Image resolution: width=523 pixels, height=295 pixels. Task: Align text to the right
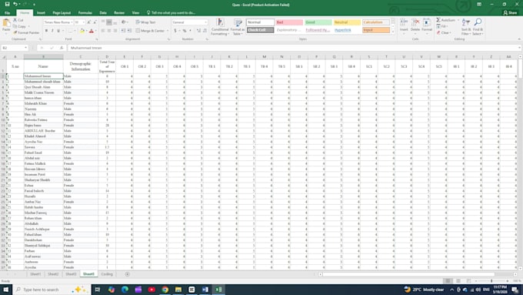[115, 31]
